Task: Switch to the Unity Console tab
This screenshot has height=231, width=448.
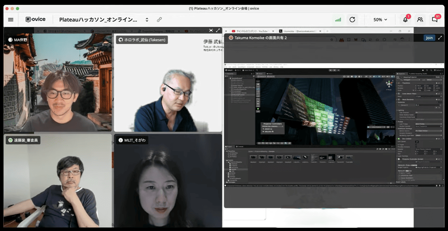Action: pyautogui.click(x=240, y=147)
